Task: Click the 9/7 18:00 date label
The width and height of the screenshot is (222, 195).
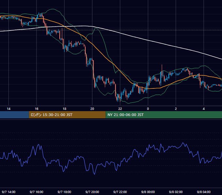Action: (x=64, y=192)
